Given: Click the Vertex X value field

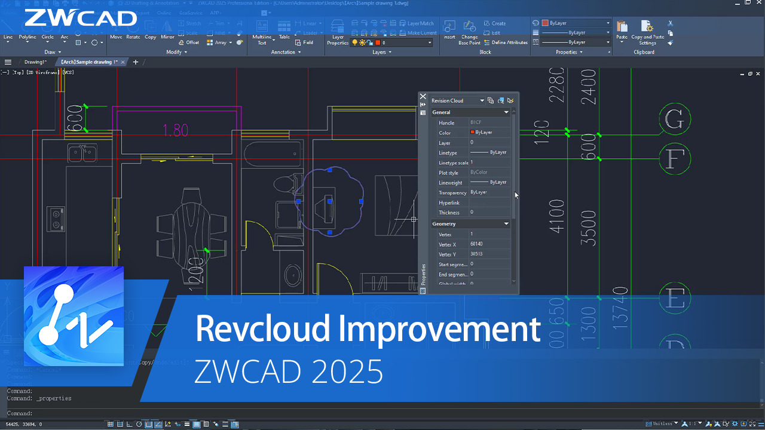Looking at the screenshot, I should 489,244.
